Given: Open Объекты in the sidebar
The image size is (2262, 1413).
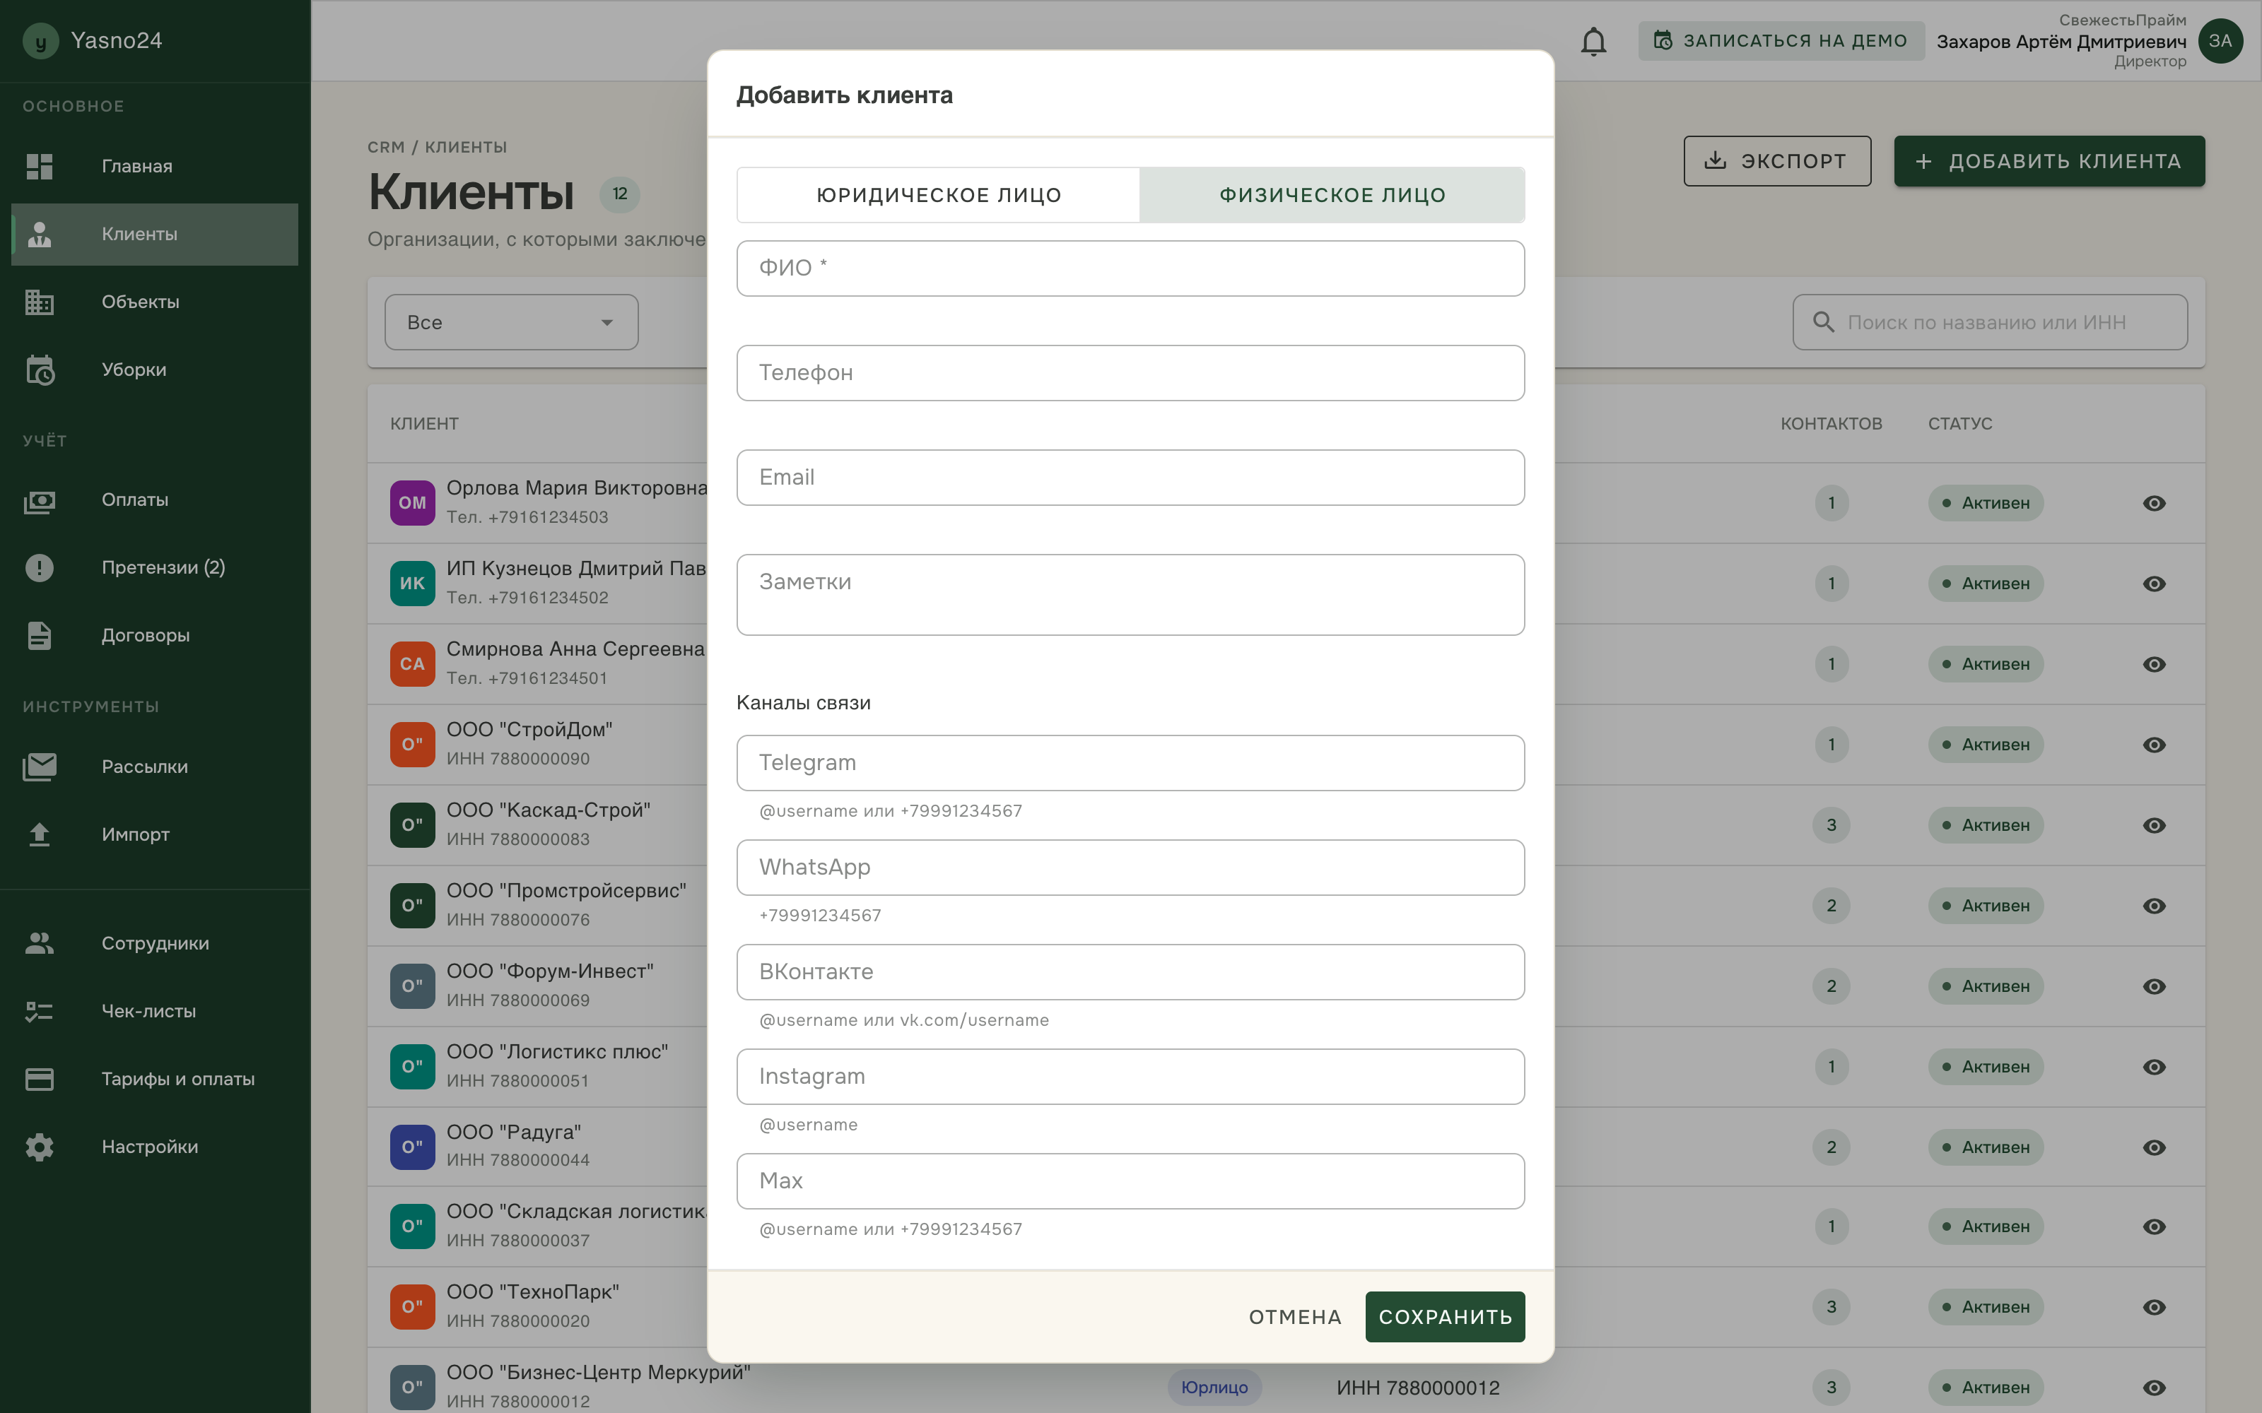Looking at the screenshot, I should coord(156,302).
